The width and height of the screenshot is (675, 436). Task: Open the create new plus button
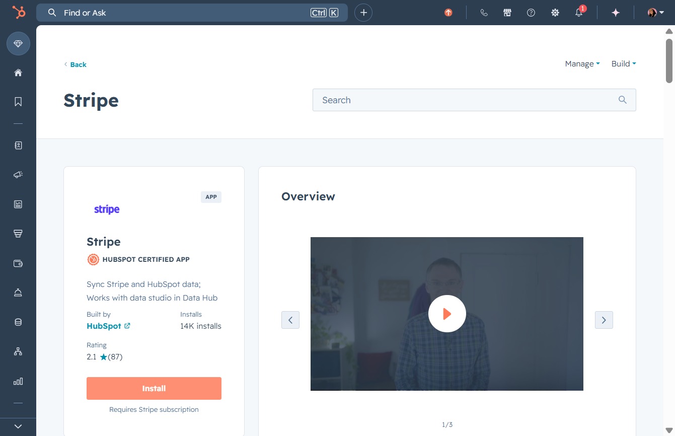point(363,13)
